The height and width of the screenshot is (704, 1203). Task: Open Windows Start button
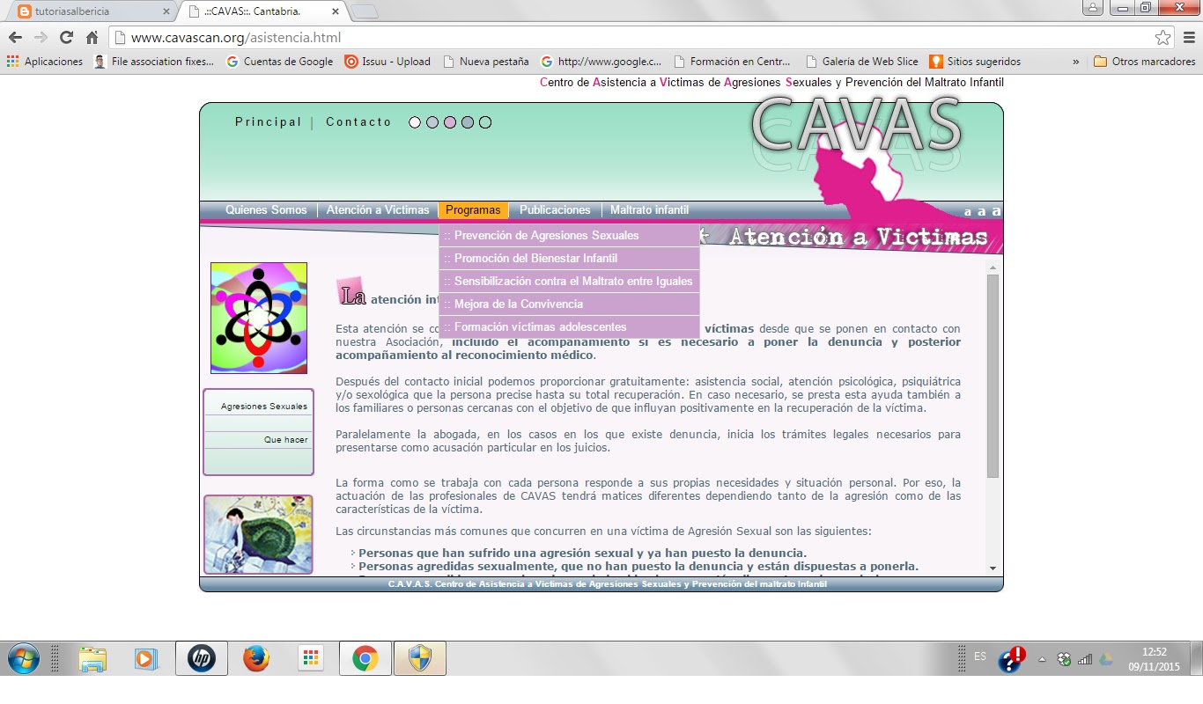(23, 658)
